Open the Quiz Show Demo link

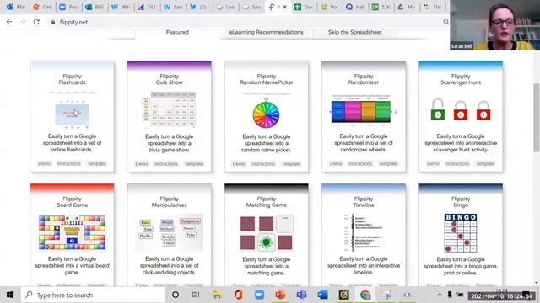tap(142, 164)
